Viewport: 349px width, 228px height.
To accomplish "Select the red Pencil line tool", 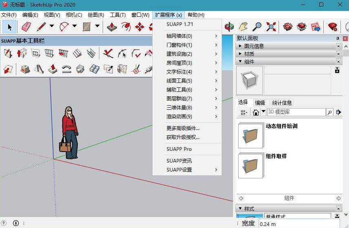I will (41, 27).
